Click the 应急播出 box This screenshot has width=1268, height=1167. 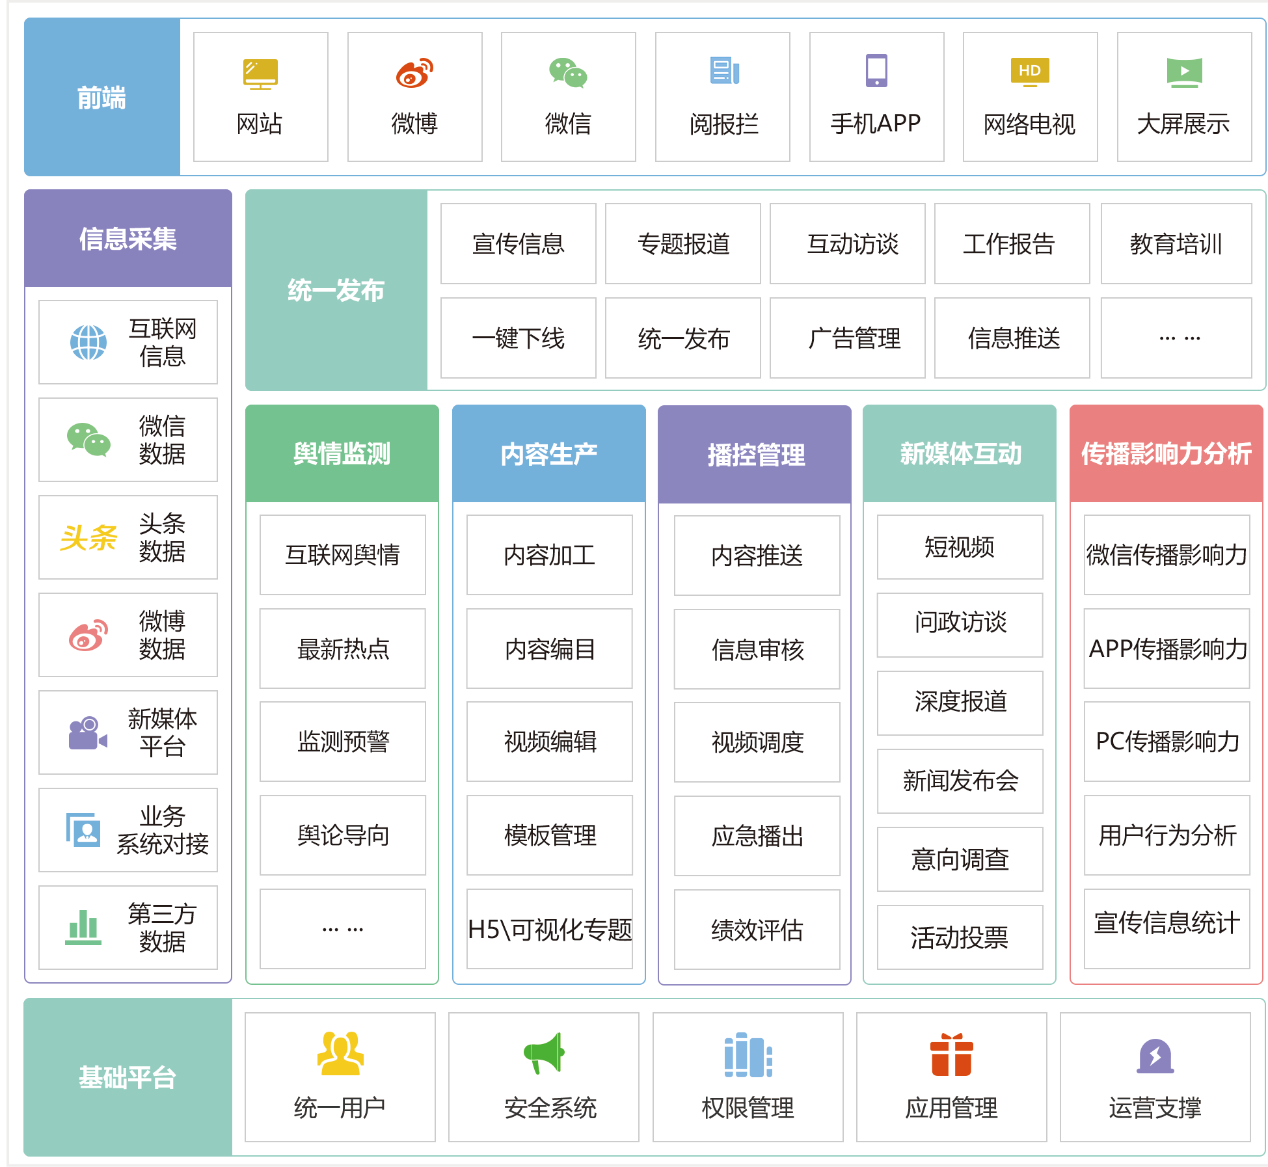757,836
